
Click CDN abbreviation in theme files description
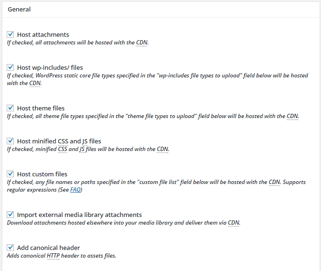tap(292, 116)
